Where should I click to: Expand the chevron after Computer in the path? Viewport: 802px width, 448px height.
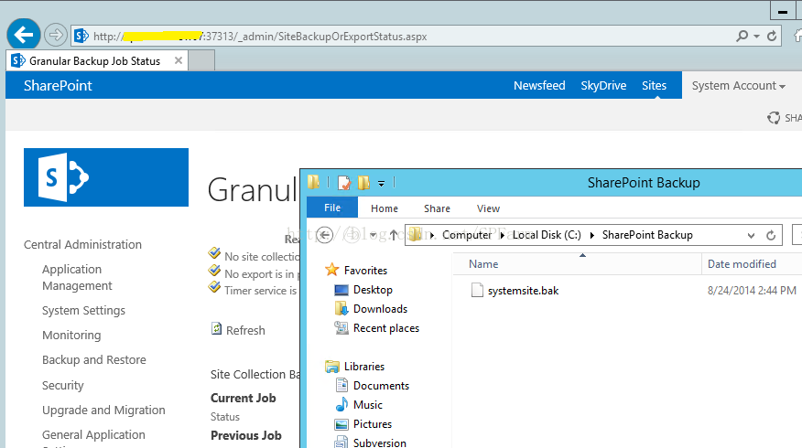(x=503, y=235)
